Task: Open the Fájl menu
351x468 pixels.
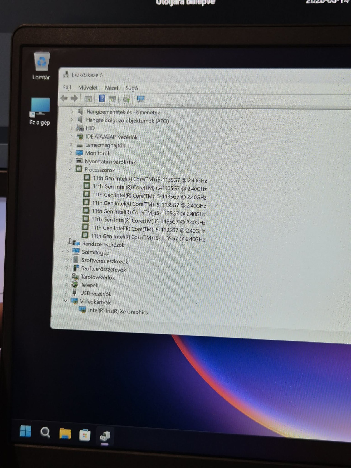Action: pyautogui.click(x=67, y=87)
